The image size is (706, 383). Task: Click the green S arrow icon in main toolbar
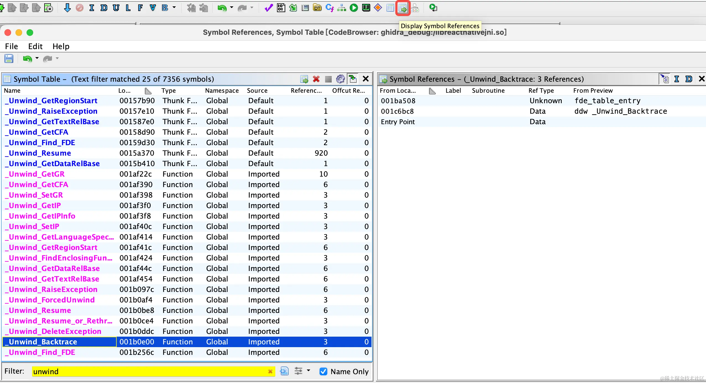point(293,8)
